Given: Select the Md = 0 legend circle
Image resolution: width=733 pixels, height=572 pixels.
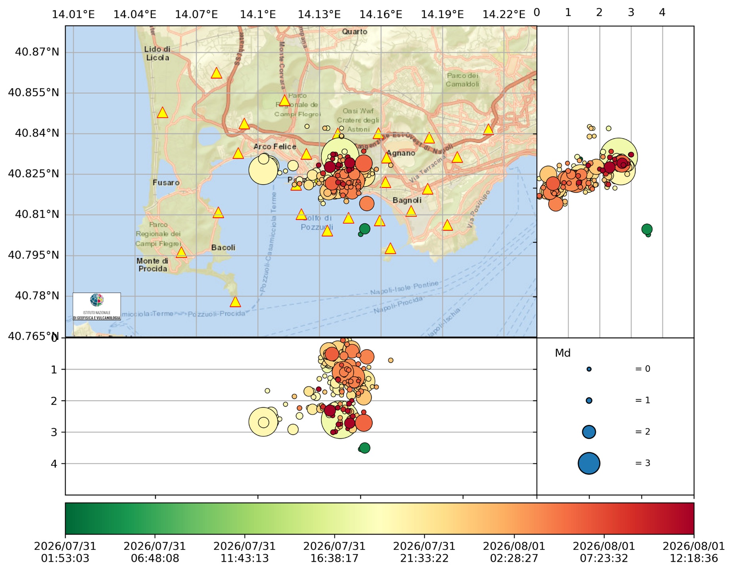Looking at the screenshot, I should click(x=589, y=369).
